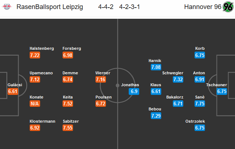235x149 pixels.
Task: Select Jonathas' 6.9 rating badge
Action: coord(134,91)
